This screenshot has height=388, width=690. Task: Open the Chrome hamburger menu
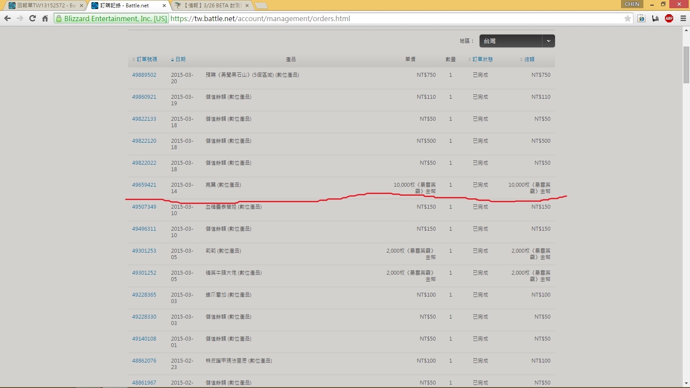pyautogui.click(x=683, y=19)
